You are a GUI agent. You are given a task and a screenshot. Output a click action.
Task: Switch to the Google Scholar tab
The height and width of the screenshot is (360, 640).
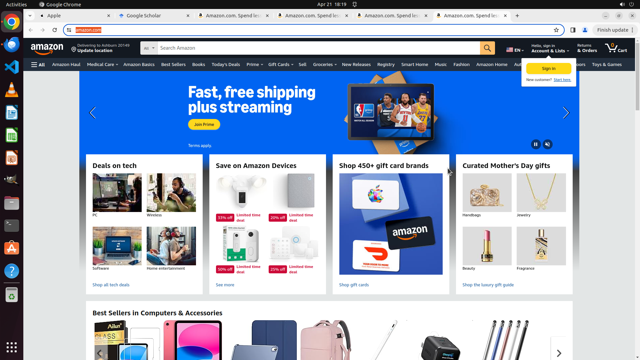coord(154,16)
